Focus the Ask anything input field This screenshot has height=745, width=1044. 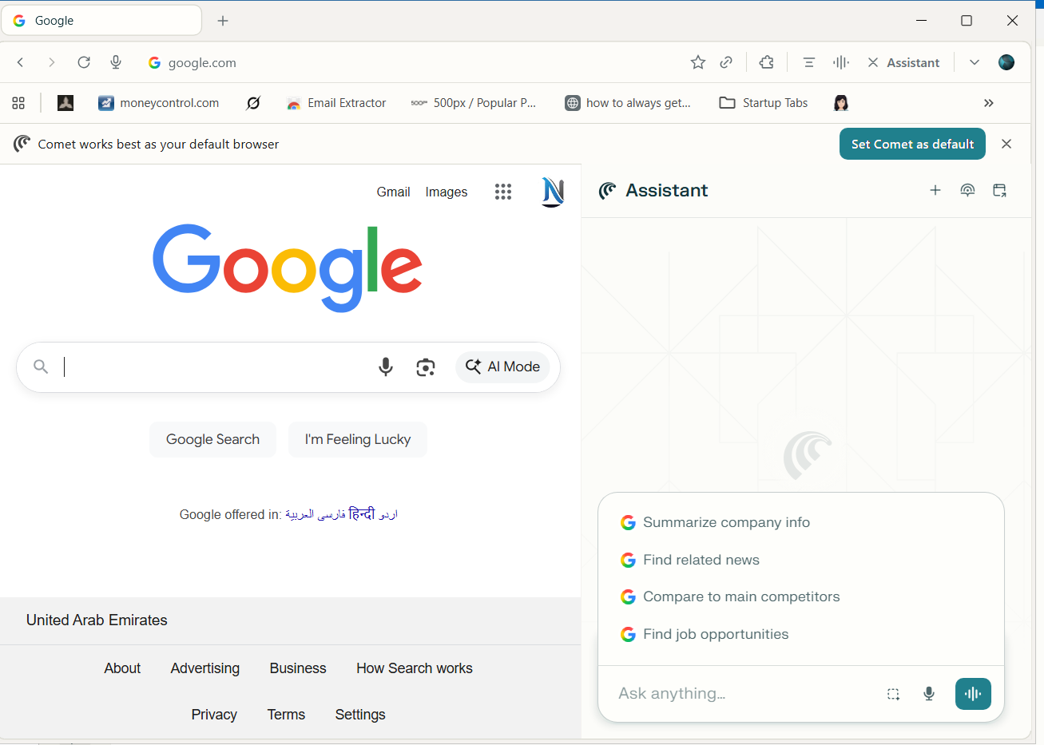(743, 693)
